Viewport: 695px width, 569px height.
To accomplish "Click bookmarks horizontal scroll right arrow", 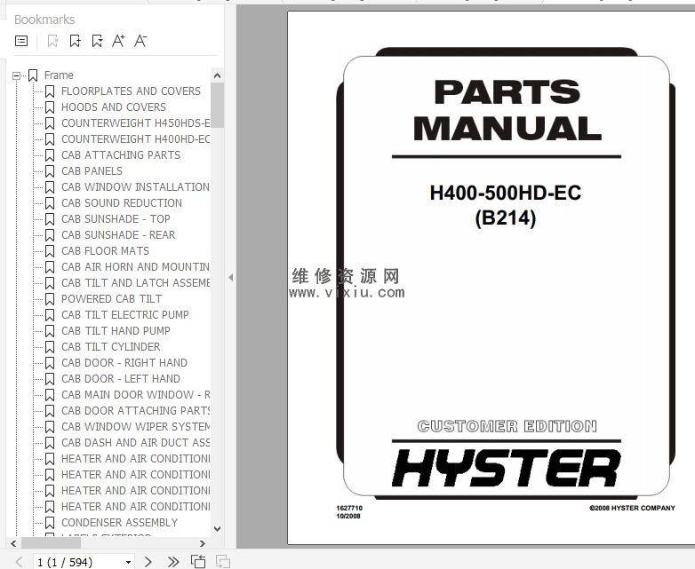I will coord(203,543).
